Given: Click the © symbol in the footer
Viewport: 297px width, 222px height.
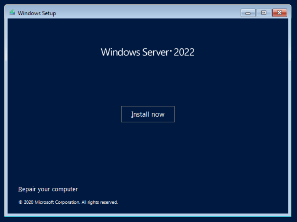Looking at the screenshot, I should (x=20, y=202).
